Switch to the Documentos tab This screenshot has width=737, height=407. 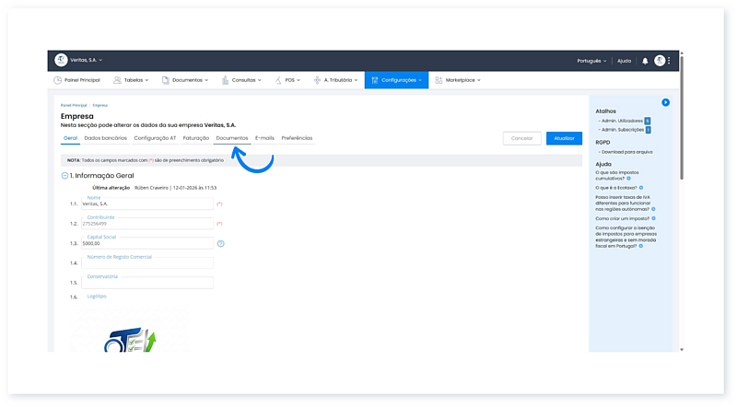pos(231,138)
